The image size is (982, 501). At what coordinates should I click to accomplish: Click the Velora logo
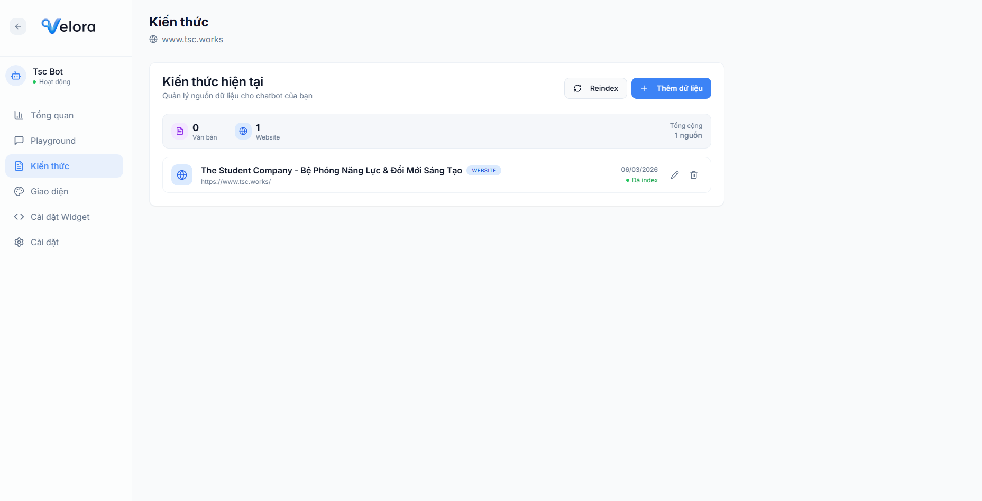pyautogui.click(x=68, y=26)
